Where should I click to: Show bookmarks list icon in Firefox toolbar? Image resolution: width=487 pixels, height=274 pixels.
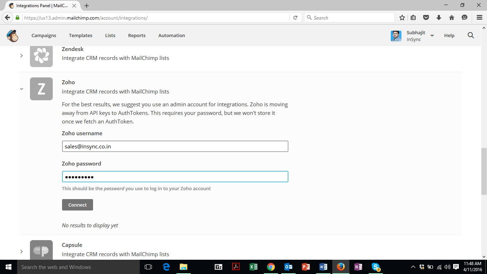pos(413,17)
